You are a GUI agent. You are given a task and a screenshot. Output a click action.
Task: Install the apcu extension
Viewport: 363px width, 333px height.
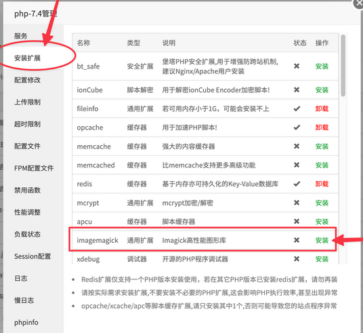point(322,222)
